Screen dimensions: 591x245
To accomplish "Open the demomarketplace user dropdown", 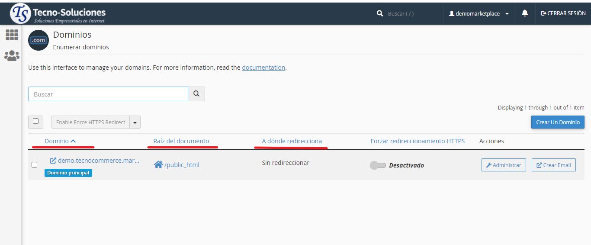I will (479, 13).
